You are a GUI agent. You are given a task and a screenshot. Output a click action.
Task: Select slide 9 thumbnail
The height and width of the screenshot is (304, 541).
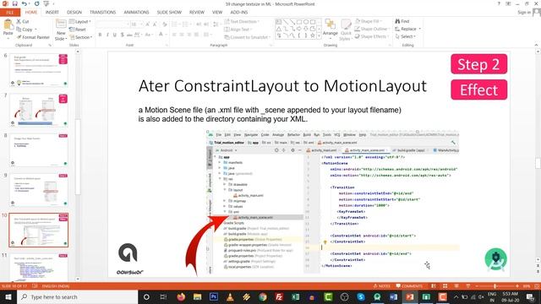point(39,190)
